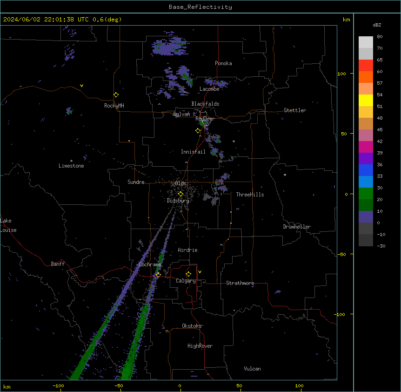Click the Ponoka town label
Viewport: 401px width, 392px height.
click(x=223, y=63)
